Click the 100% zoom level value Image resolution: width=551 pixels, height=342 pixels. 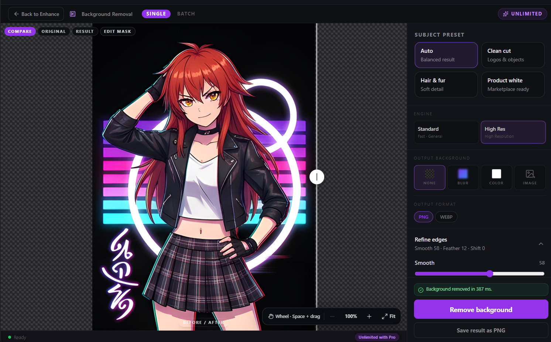tap(351, 317)
